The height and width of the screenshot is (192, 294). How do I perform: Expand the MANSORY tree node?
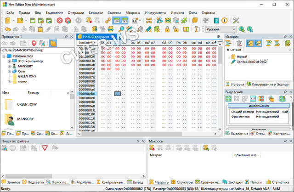[x=9, y=66]
